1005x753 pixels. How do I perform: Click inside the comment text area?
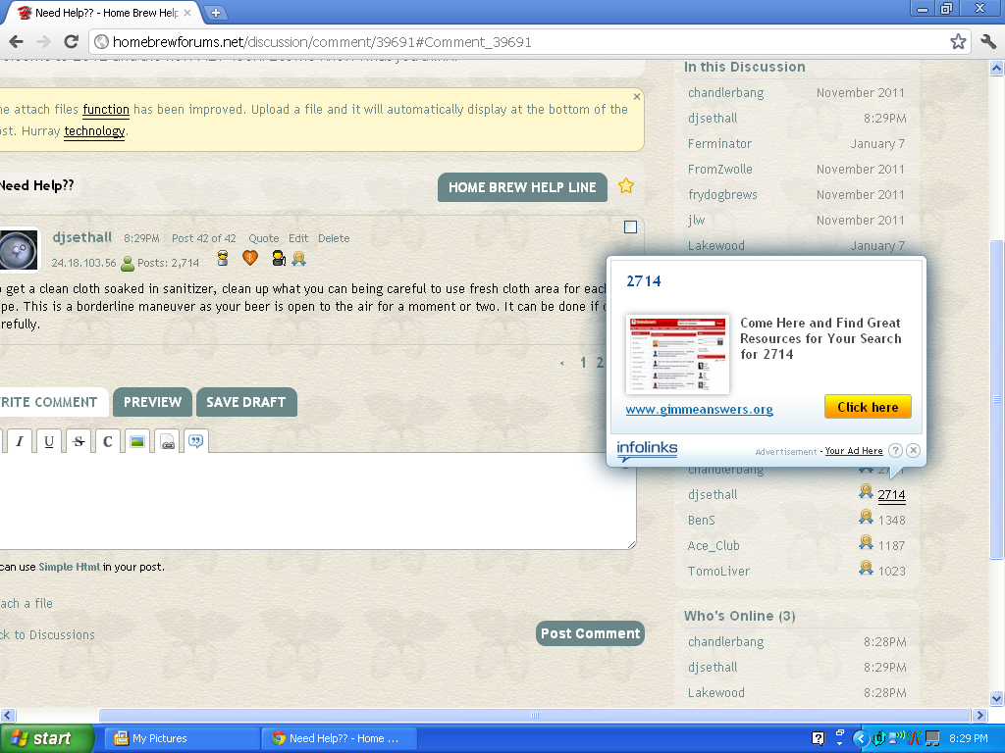pos(314,500)
